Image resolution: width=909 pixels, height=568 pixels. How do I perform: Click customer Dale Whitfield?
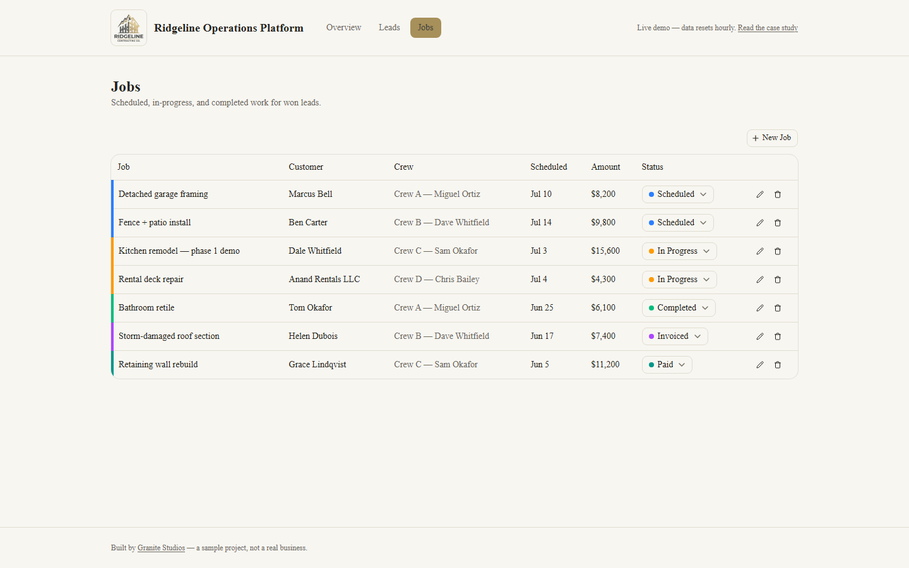pos(315,251)
